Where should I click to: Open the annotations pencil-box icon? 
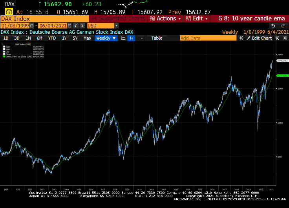pos(277,38)
